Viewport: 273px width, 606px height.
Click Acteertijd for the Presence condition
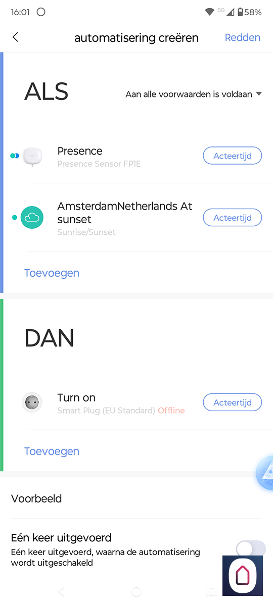[233, 156]
